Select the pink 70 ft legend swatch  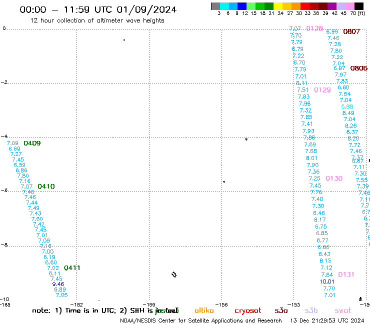(x=350, y=6)
